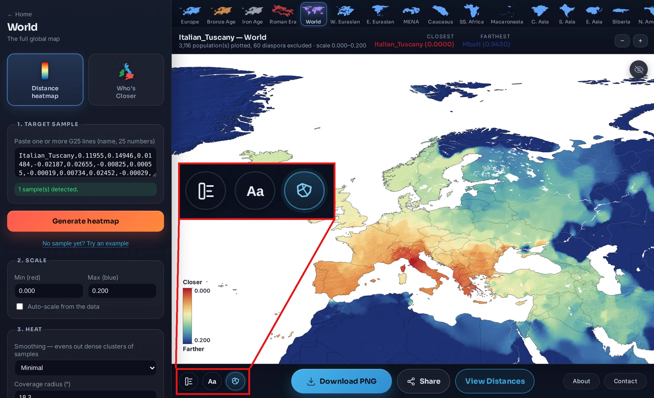The image size is (654, 398).
Task: Click the Share button
Action: point(423,381)
